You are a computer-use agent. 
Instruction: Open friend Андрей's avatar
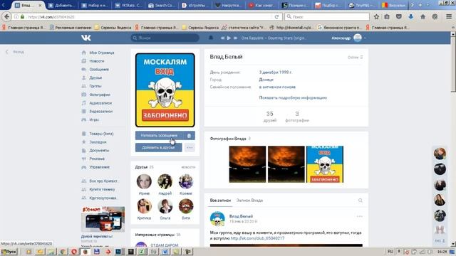[165, 182]
